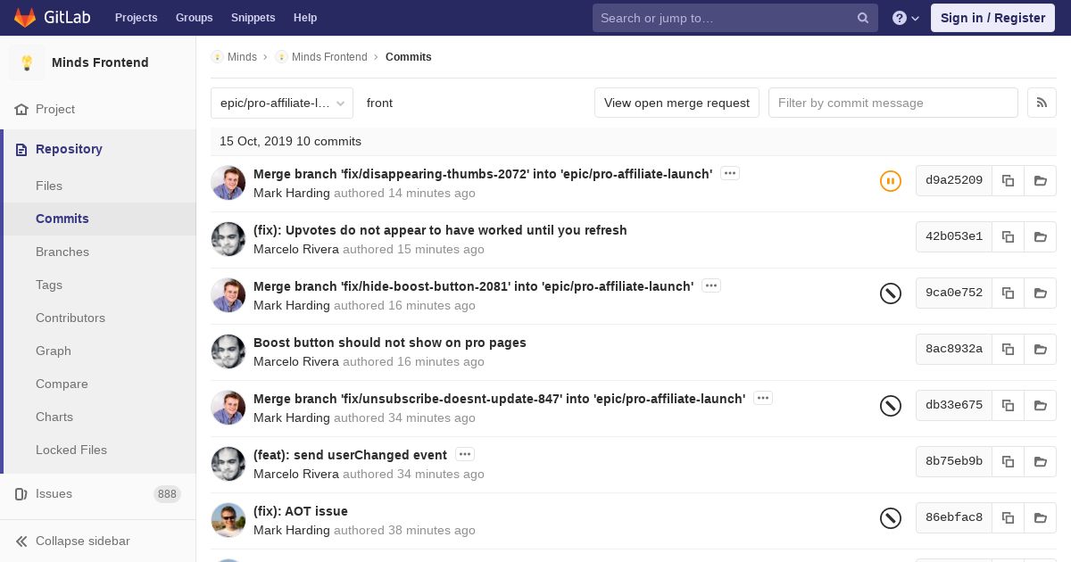Browse files at commit 8b75eb9b

click(x=1040, y=461)
